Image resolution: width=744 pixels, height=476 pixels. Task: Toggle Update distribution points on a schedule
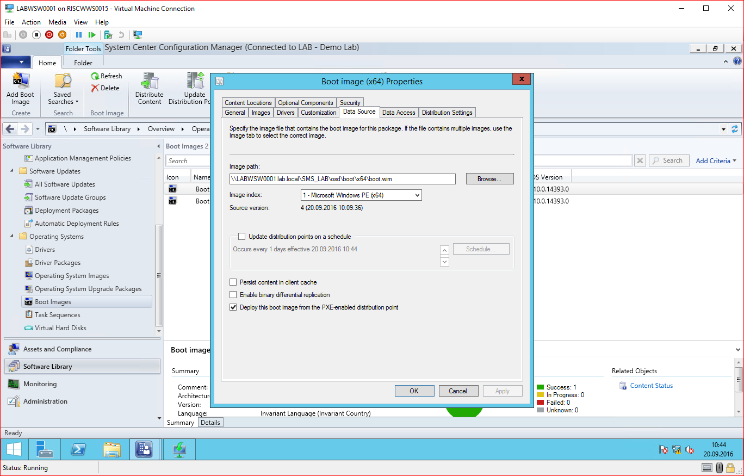pyautogui.click(x=241, y=237)
